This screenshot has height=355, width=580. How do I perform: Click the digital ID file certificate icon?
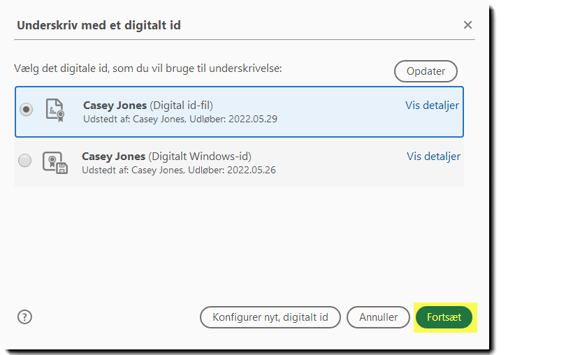click(x=55, y=110)
